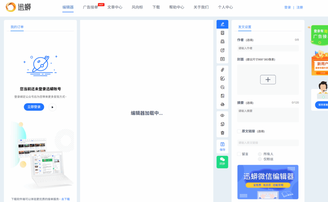Viewport: 328px width, 202px height.
Task: Open the 文章中心 nav tab
Action: point(115,7)
